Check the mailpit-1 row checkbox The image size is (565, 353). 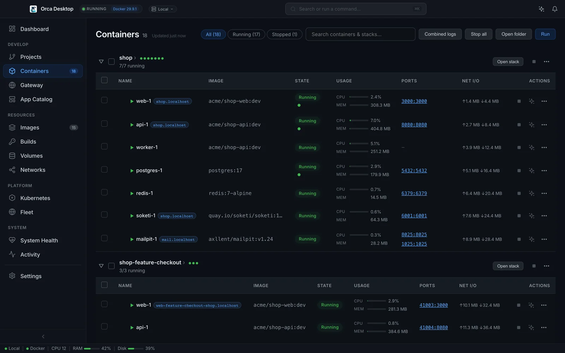click(x=104, y=238)
